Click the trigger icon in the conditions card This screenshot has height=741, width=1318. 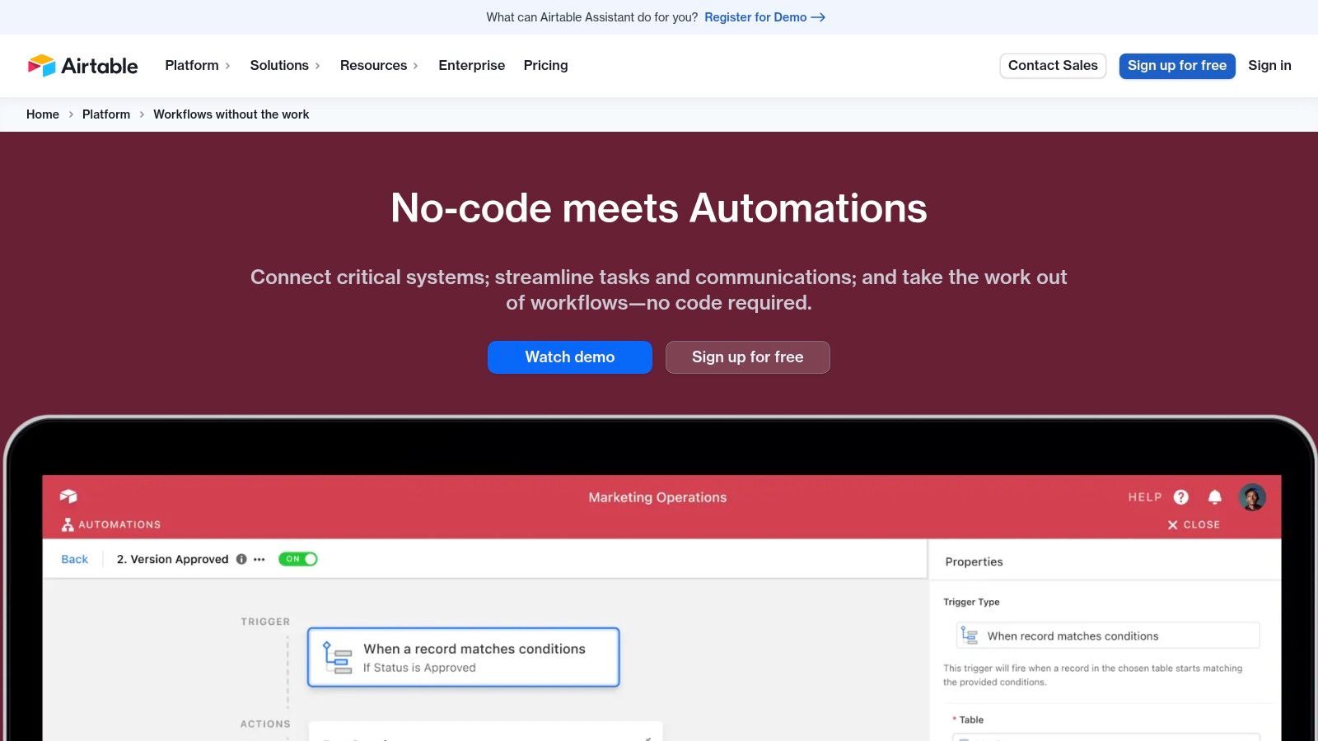click(x=338, y=657)
